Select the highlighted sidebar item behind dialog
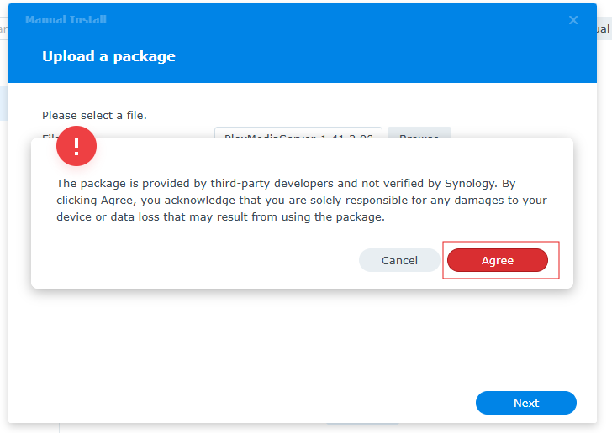 coord(4,103)
